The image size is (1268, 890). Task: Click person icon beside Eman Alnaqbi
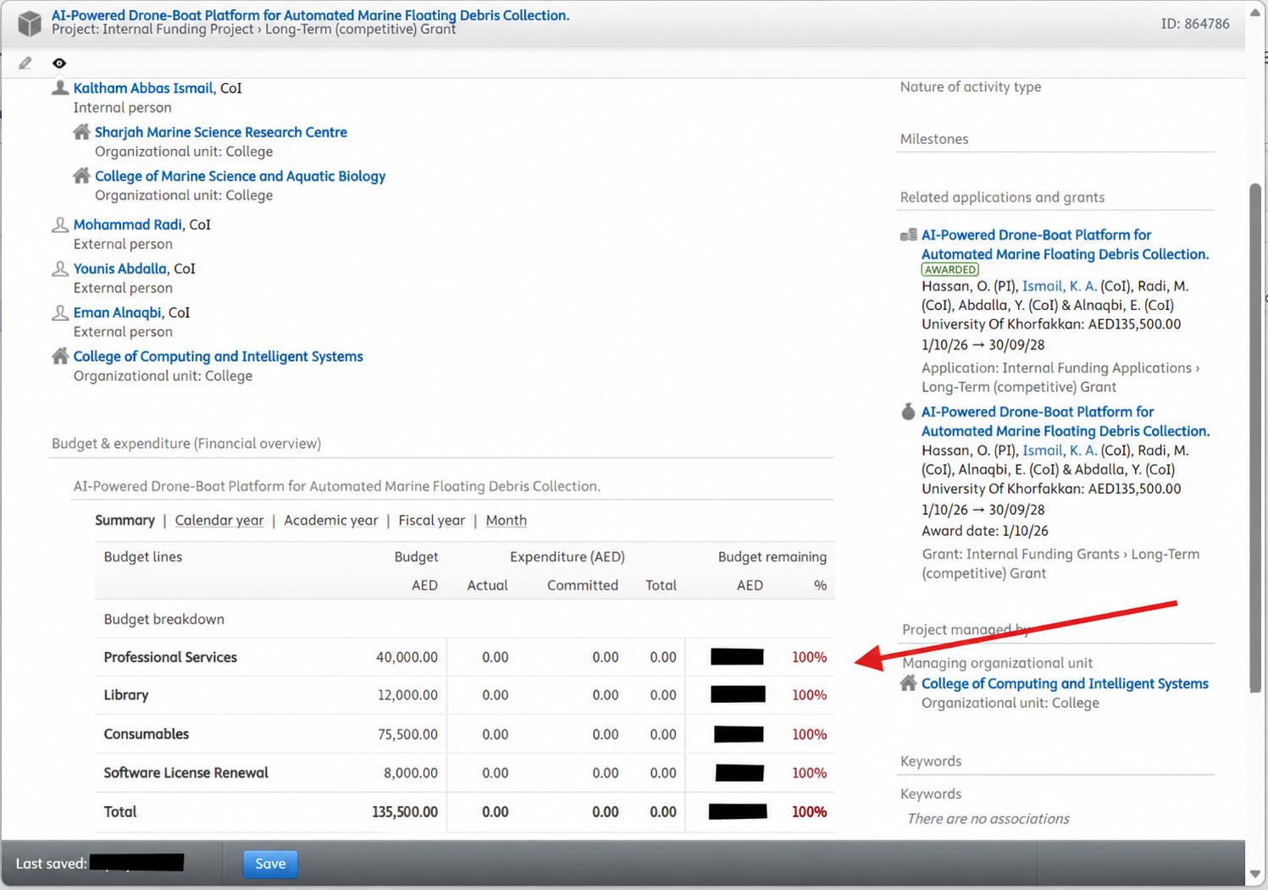coord(60,312)
